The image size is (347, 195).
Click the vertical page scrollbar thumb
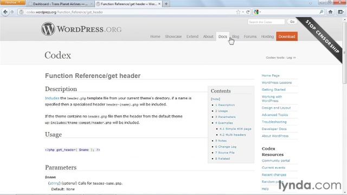tap(345, 53)
